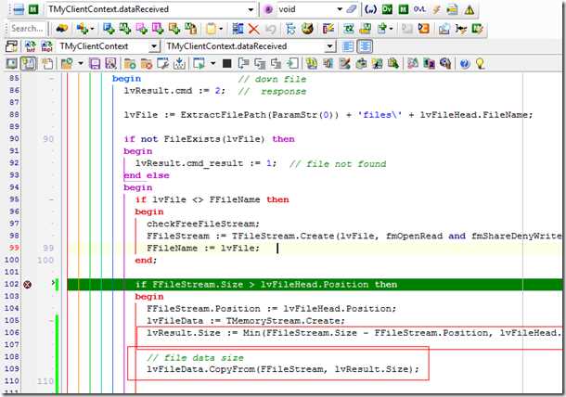
Task: Click the red X delete icon
Action: coord(254,29)
